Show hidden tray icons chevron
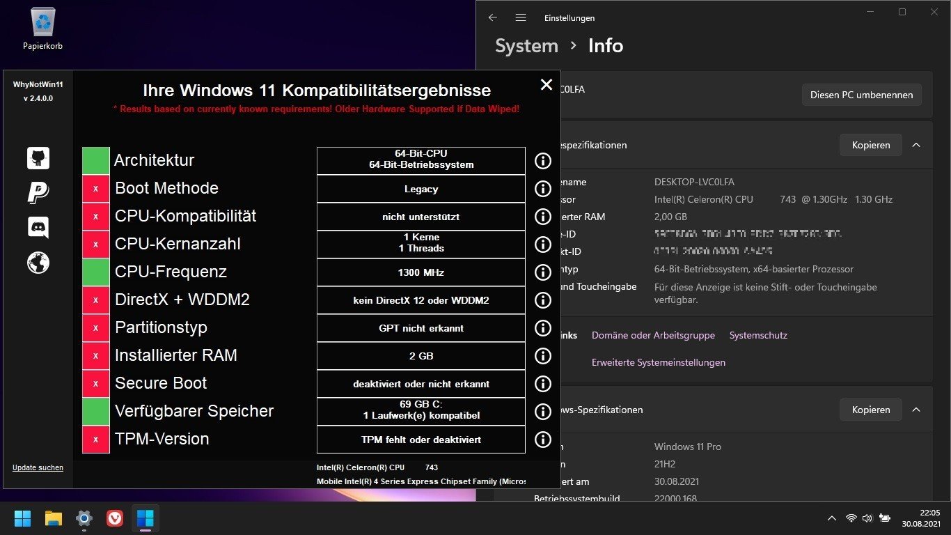Screen dimensions: 951x535 (x=831, y=518)
